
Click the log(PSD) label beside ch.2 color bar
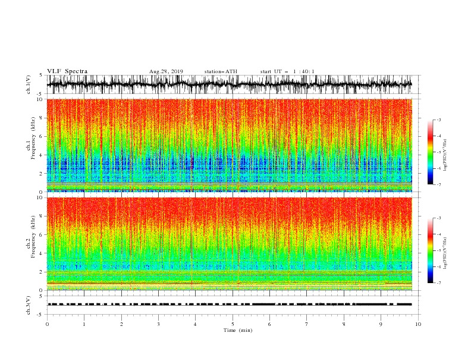(x=445, y=253)
